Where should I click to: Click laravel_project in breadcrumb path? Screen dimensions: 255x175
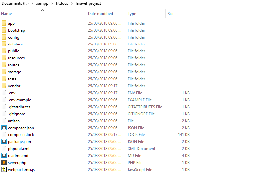[88, 3]
